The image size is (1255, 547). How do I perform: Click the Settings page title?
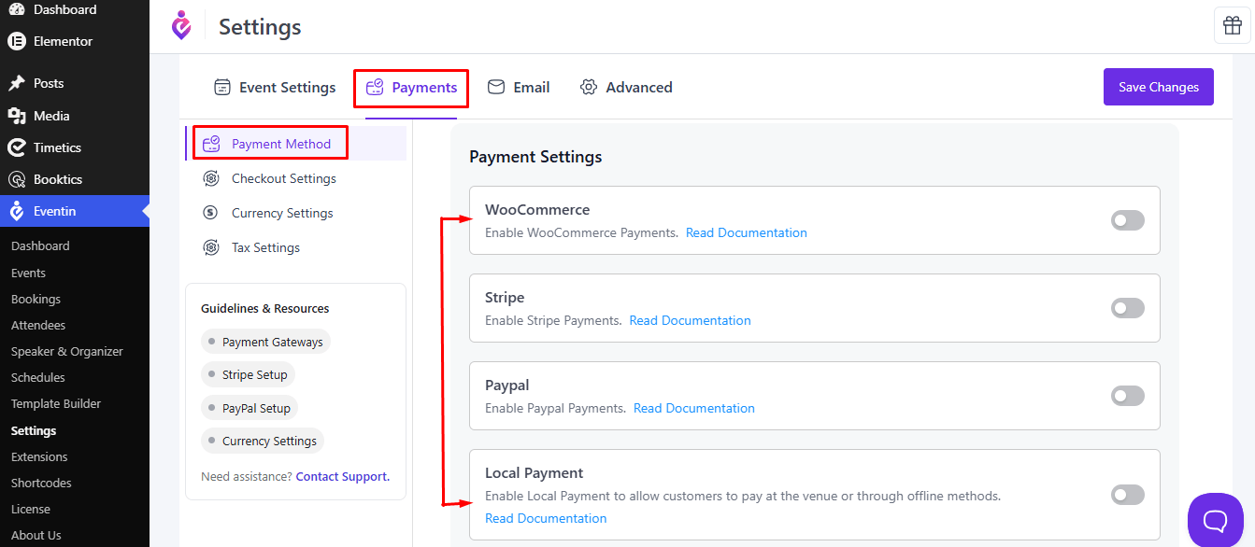coord(260,27)
